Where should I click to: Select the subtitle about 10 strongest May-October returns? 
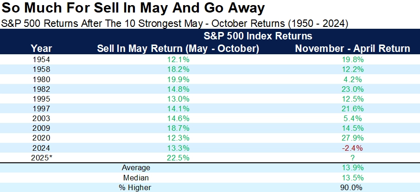(x=176, y=23)
